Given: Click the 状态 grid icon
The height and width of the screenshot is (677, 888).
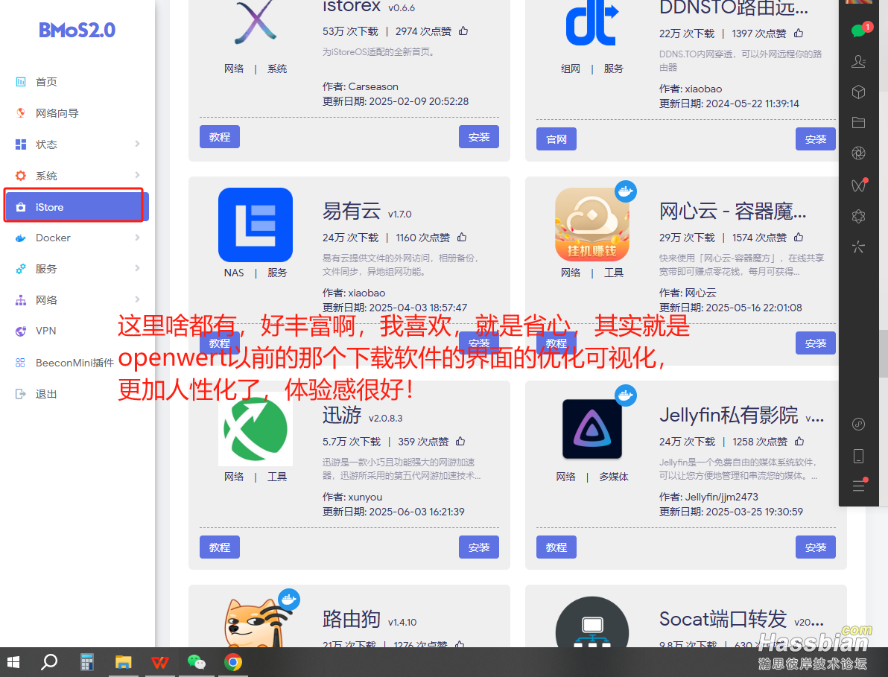Looking at the screenshot, I should (21, 144).
